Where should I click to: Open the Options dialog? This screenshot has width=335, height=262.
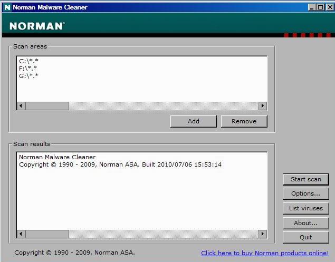click(x=306, y=193)
